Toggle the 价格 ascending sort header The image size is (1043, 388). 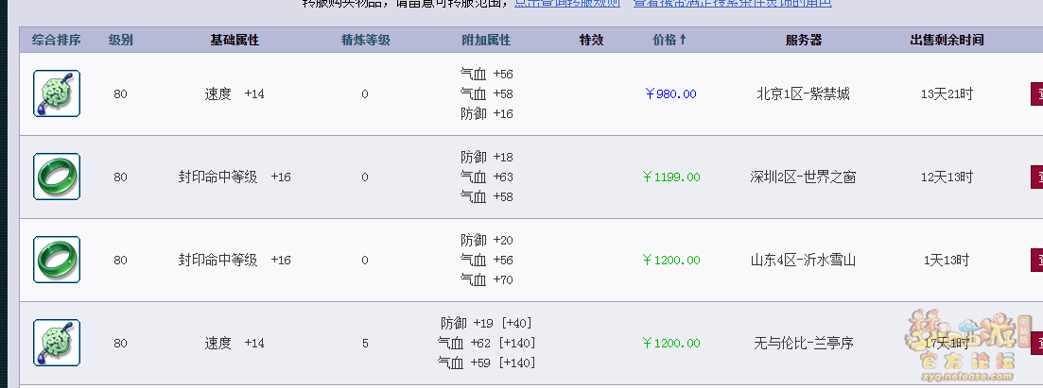click(669, 40)
